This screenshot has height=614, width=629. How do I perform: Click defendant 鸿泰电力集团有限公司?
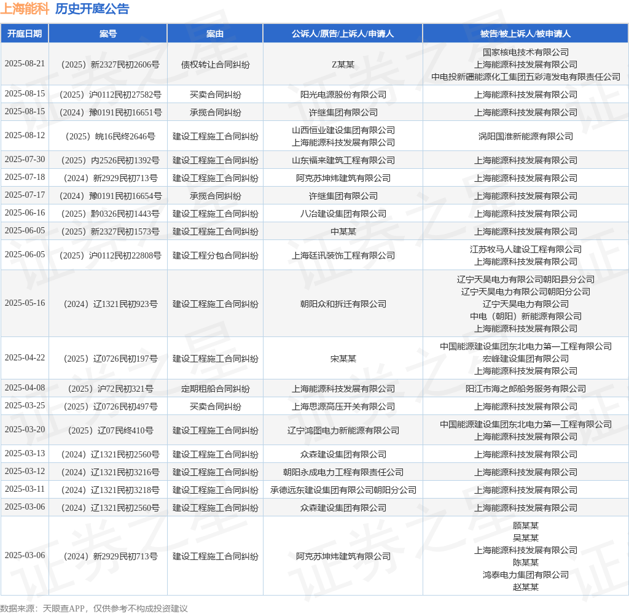[526, 575]
